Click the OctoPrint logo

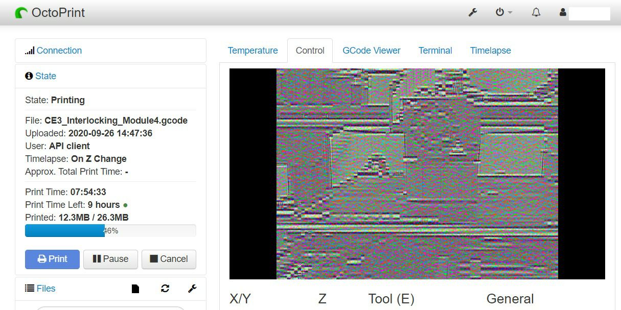(x=50, y=13)
